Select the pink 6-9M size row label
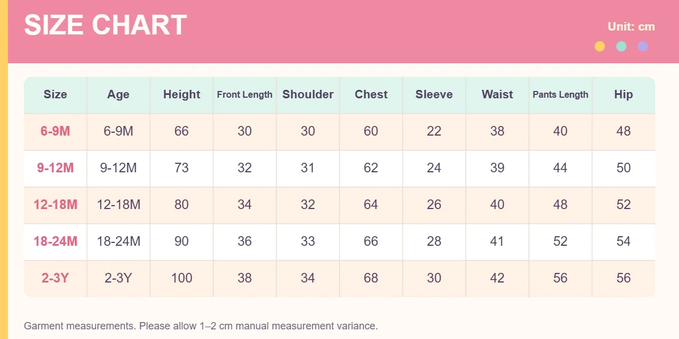The width and height of the screenshot is (679, 339). point(55,131)
